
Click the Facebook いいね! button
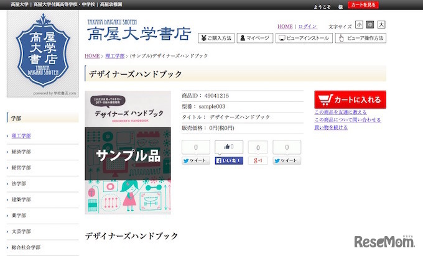click(229, 160)
